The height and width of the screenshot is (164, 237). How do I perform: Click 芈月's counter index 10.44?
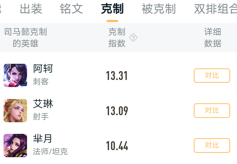pos(117,146)
